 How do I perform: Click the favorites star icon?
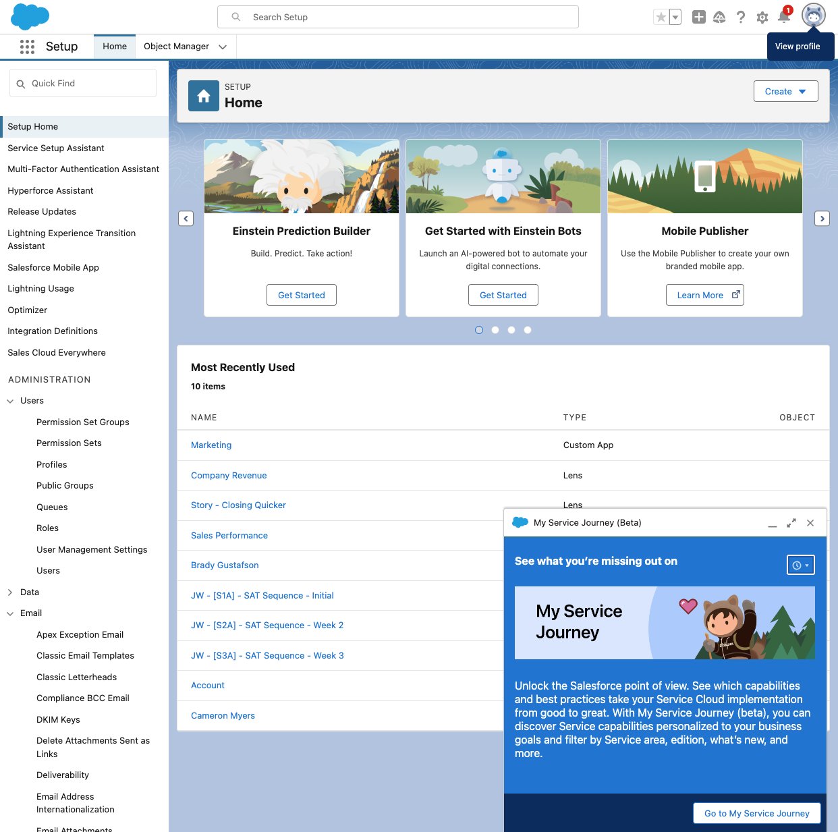[661, 18]
